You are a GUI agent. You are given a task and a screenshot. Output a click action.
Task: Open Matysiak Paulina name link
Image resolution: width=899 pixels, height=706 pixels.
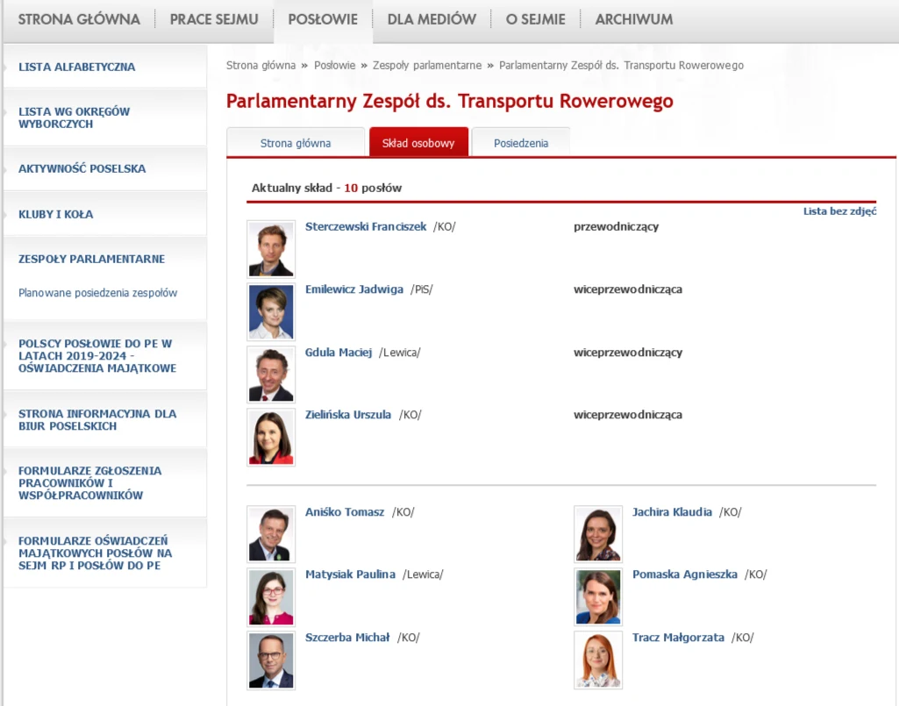pyautogui.click(x=350, y=574)
